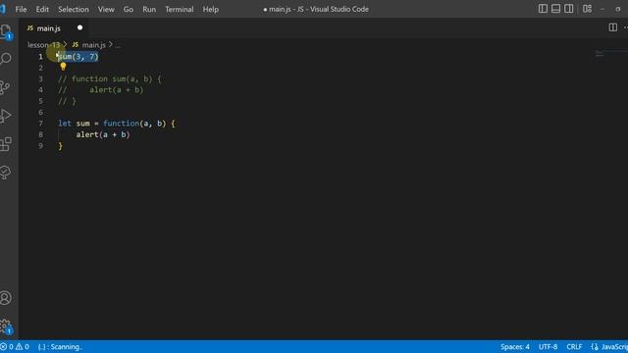Screen dimensions: 628x353
Task: Open editor More Actions ellipsis
Action: (x=625, y=27)
